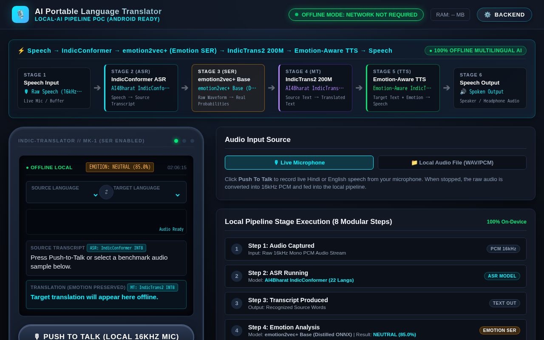The width and height of the screenshot is (544, 340).
Task: Select Step 1: Audio Captured row
Action: click(x=376, y=249)
